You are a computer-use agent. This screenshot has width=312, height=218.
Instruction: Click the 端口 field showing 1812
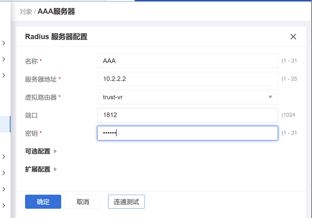(188, 115)
